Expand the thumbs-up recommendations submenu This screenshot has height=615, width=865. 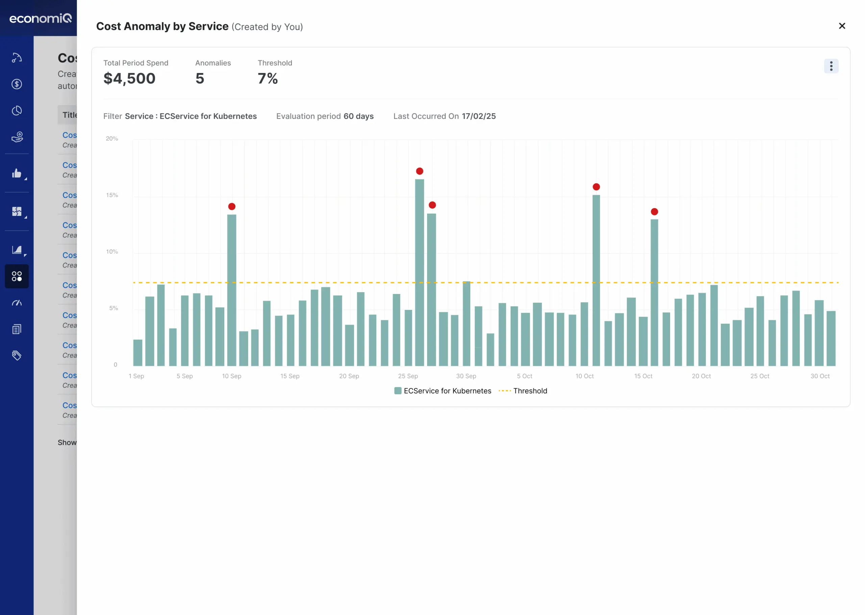(17, 173)
